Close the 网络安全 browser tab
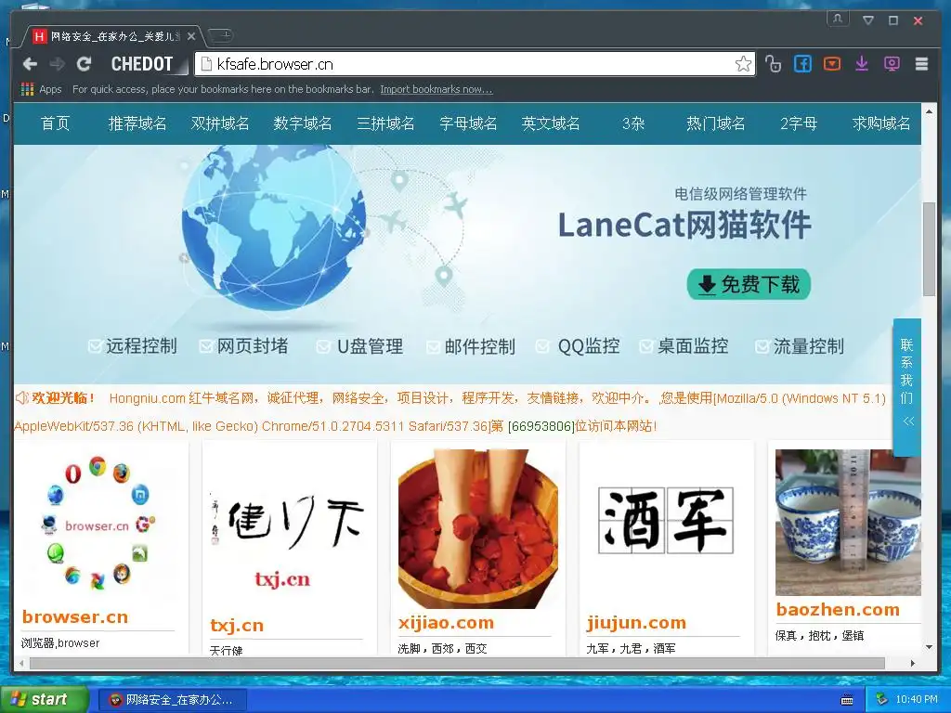 coord(191,36)
